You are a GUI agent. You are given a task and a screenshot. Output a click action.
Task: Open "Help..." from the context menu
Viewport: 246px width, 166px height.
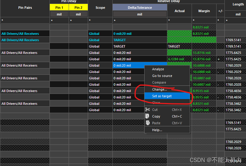(x=157, y=130)
